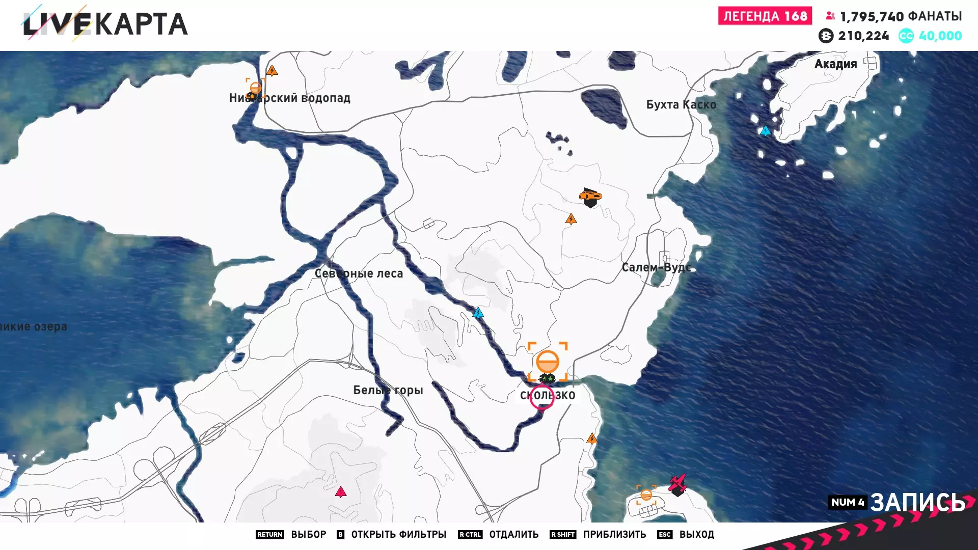Click the orange triangle on the southeast coast
This screenshot has height=550, width=978.
coord(591,438)
